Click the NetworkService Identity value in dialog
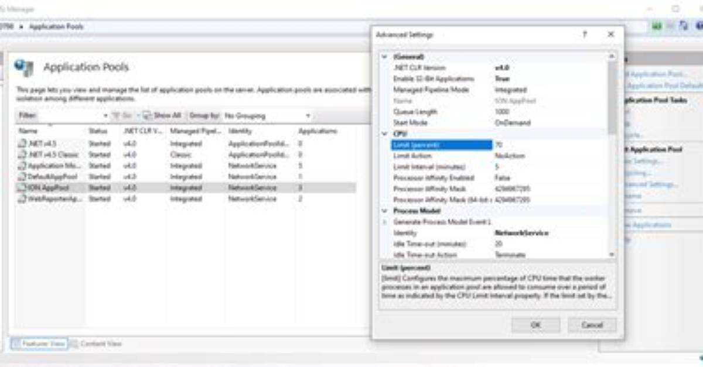The width and height of the screenshot is (703, 367). point(521,233)
